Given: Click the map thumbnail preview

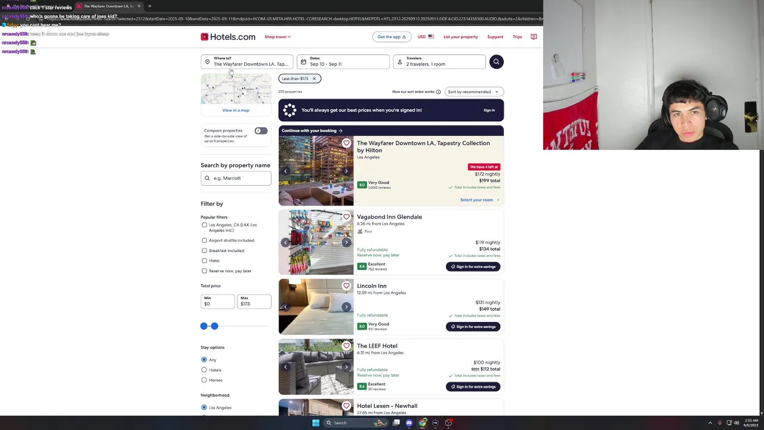Looking at the screenshot, I should click(236, 89).
